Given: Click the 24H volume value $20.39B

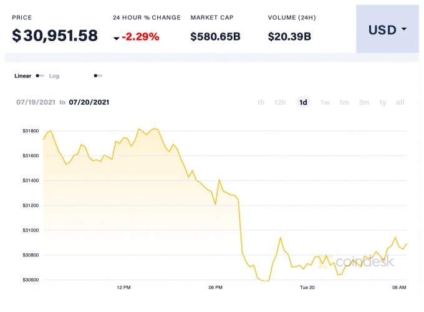Looking at the screenshot, I should pyautogui.click(x=289, y=37).
